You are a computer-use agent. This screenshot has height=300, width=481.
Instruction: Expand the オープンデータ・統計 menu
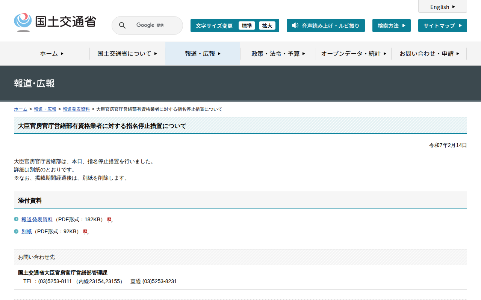click(353, 54)
